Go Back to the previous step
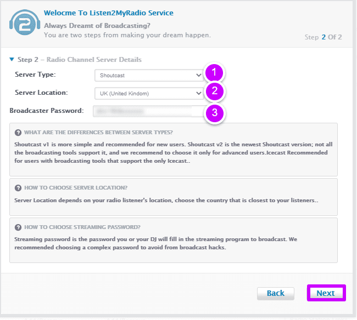Image resolution: width=357 pixels, height=320 pixels. pyautogui.click(x=276, y=293)
